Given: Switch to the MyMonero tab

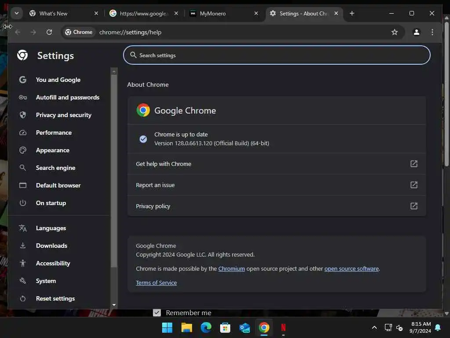Looking at the screenshot, I should point(224,14).
